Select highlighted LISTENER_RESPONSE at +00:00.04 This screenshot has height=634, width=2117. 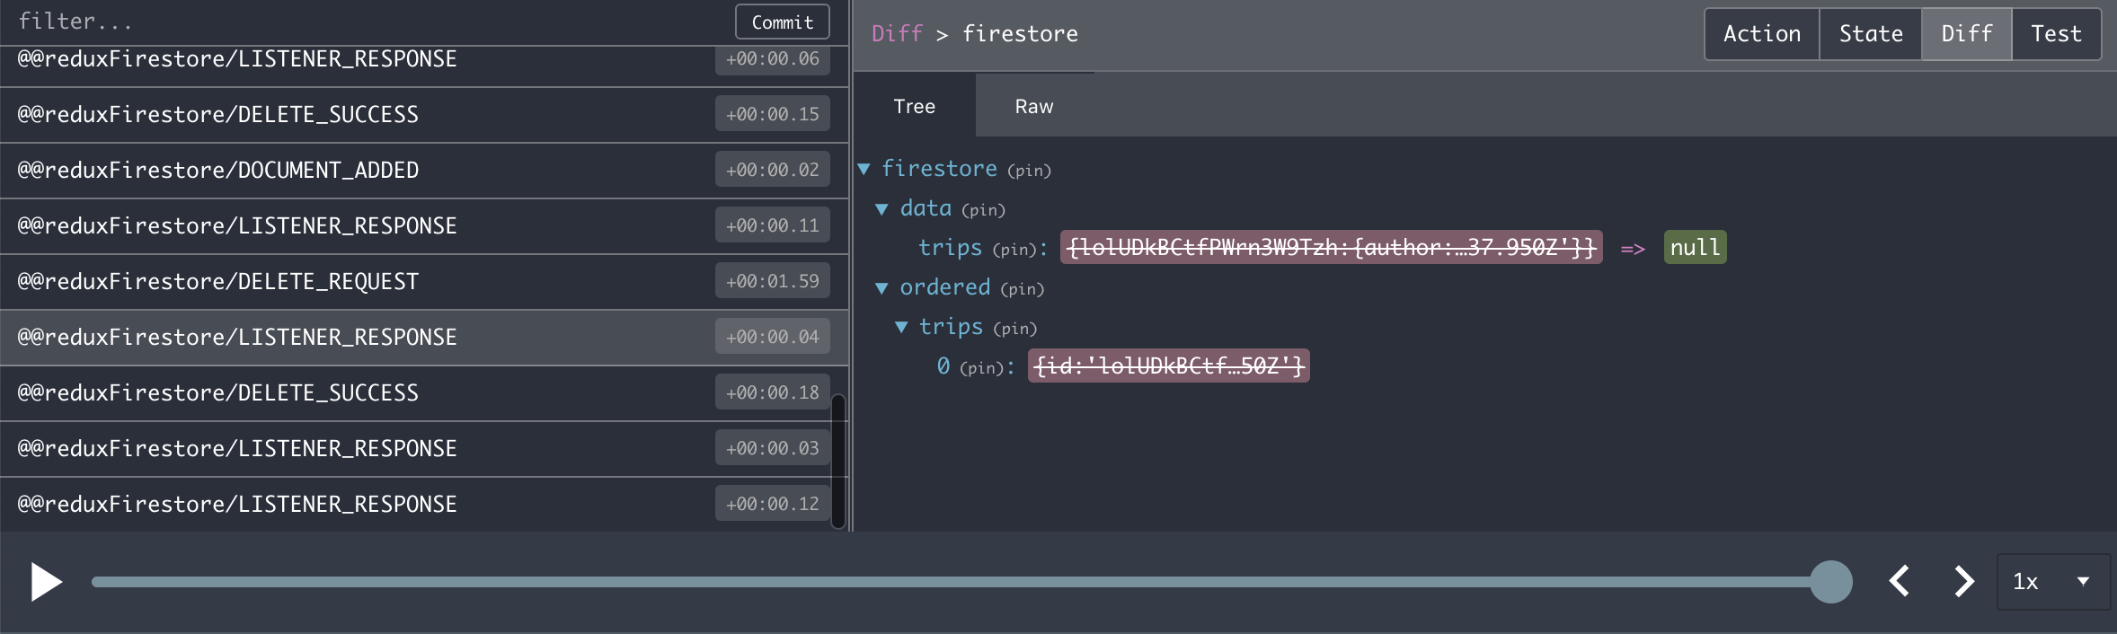click(x=424, y=338)
